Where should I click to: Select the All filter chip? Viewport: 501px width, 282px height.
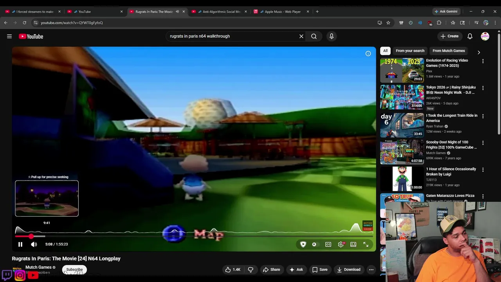385,51
